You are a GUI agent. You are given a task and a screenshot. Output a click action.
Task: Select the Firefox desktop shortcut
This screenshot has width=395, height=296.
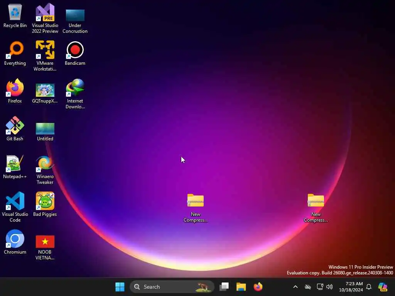(15, 91)
